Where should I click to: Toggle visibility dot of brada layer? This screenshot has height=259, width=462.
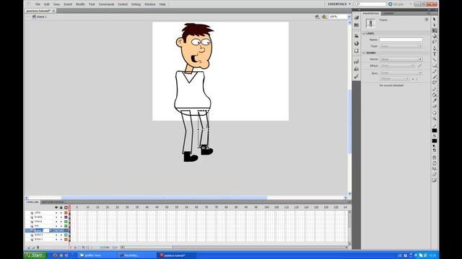tap(56, 217)
